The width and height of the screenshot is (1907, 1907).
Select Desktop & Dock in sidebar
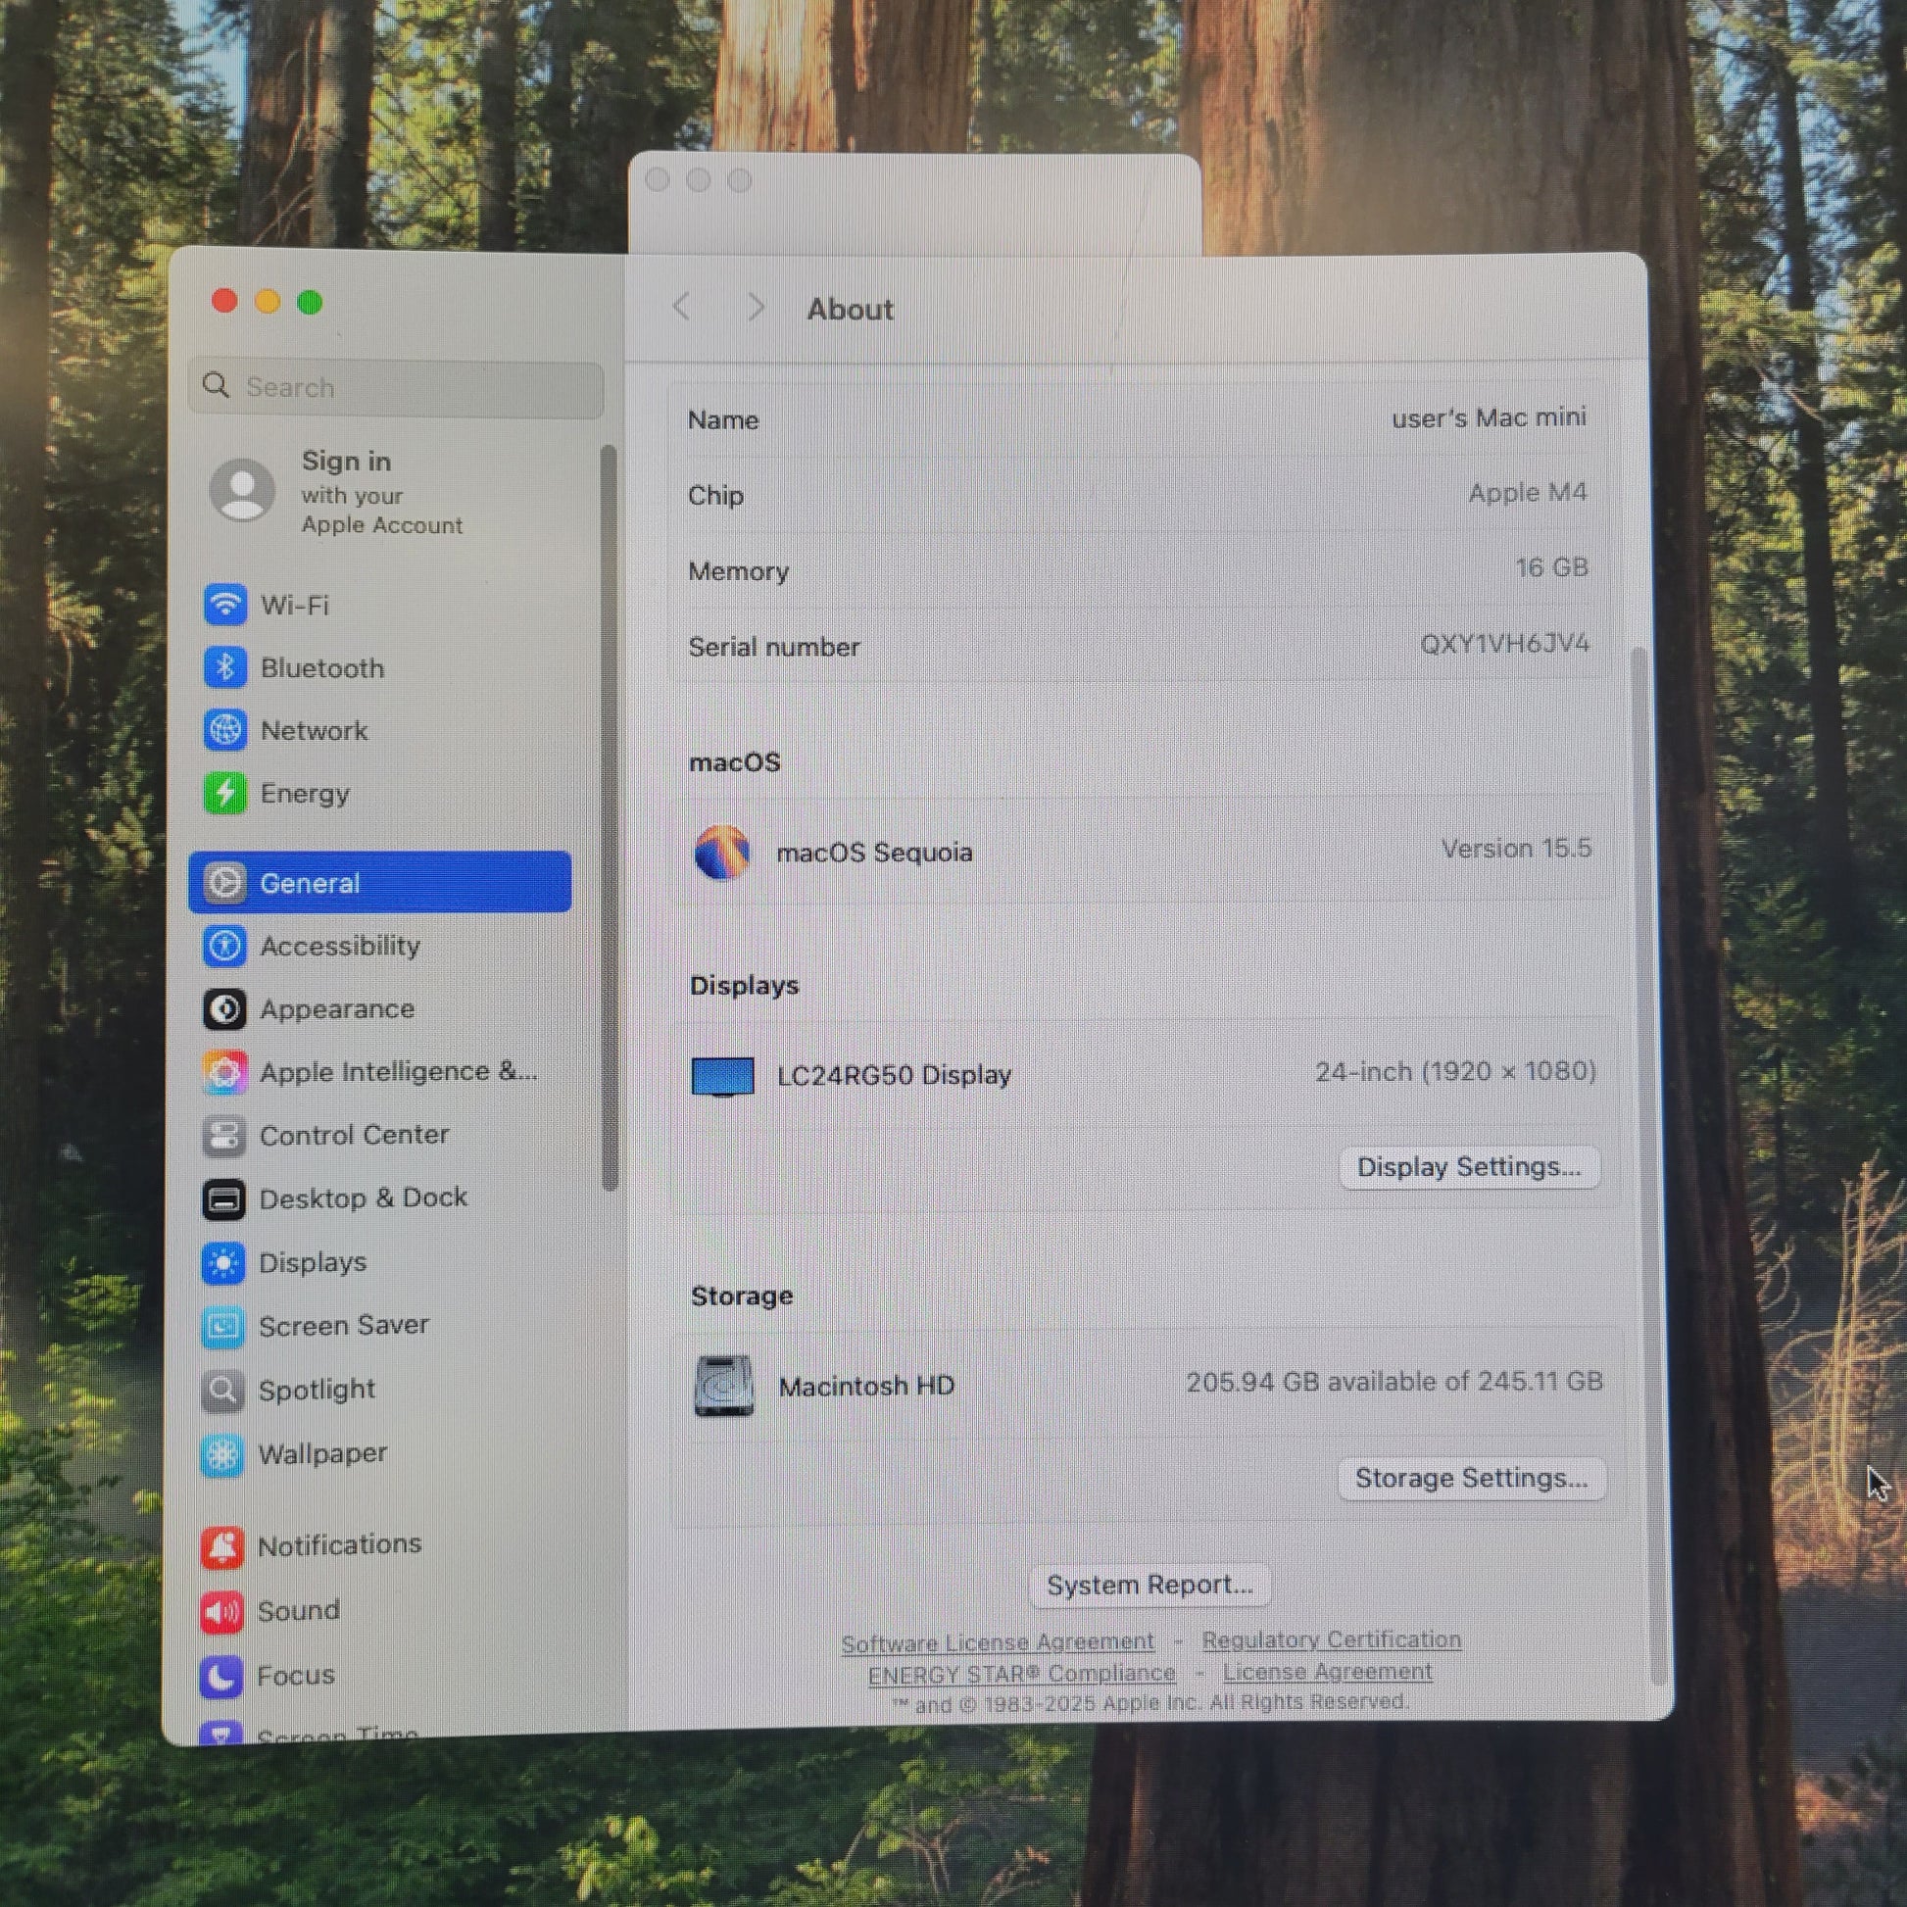(x=363, y=1198)
